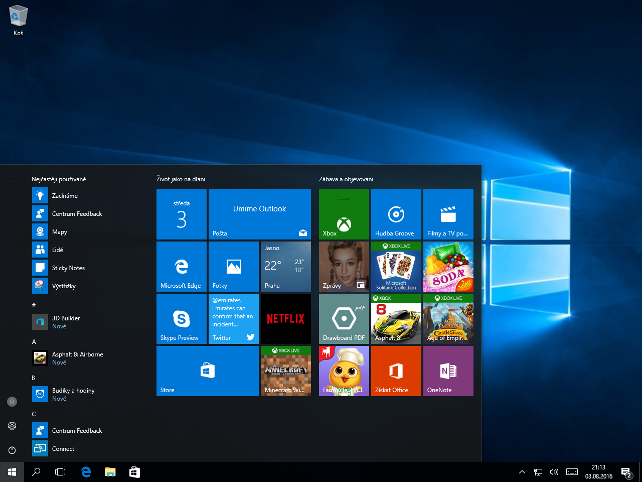Show hidden tray icons chevron
Image resolution: width=642 pixels, height=482 pixels.
click(x=522, y=472)
